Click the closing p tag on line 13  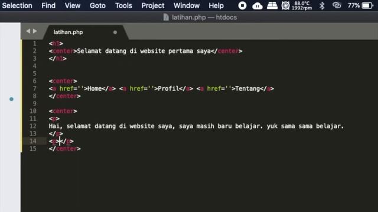[56, 134]
